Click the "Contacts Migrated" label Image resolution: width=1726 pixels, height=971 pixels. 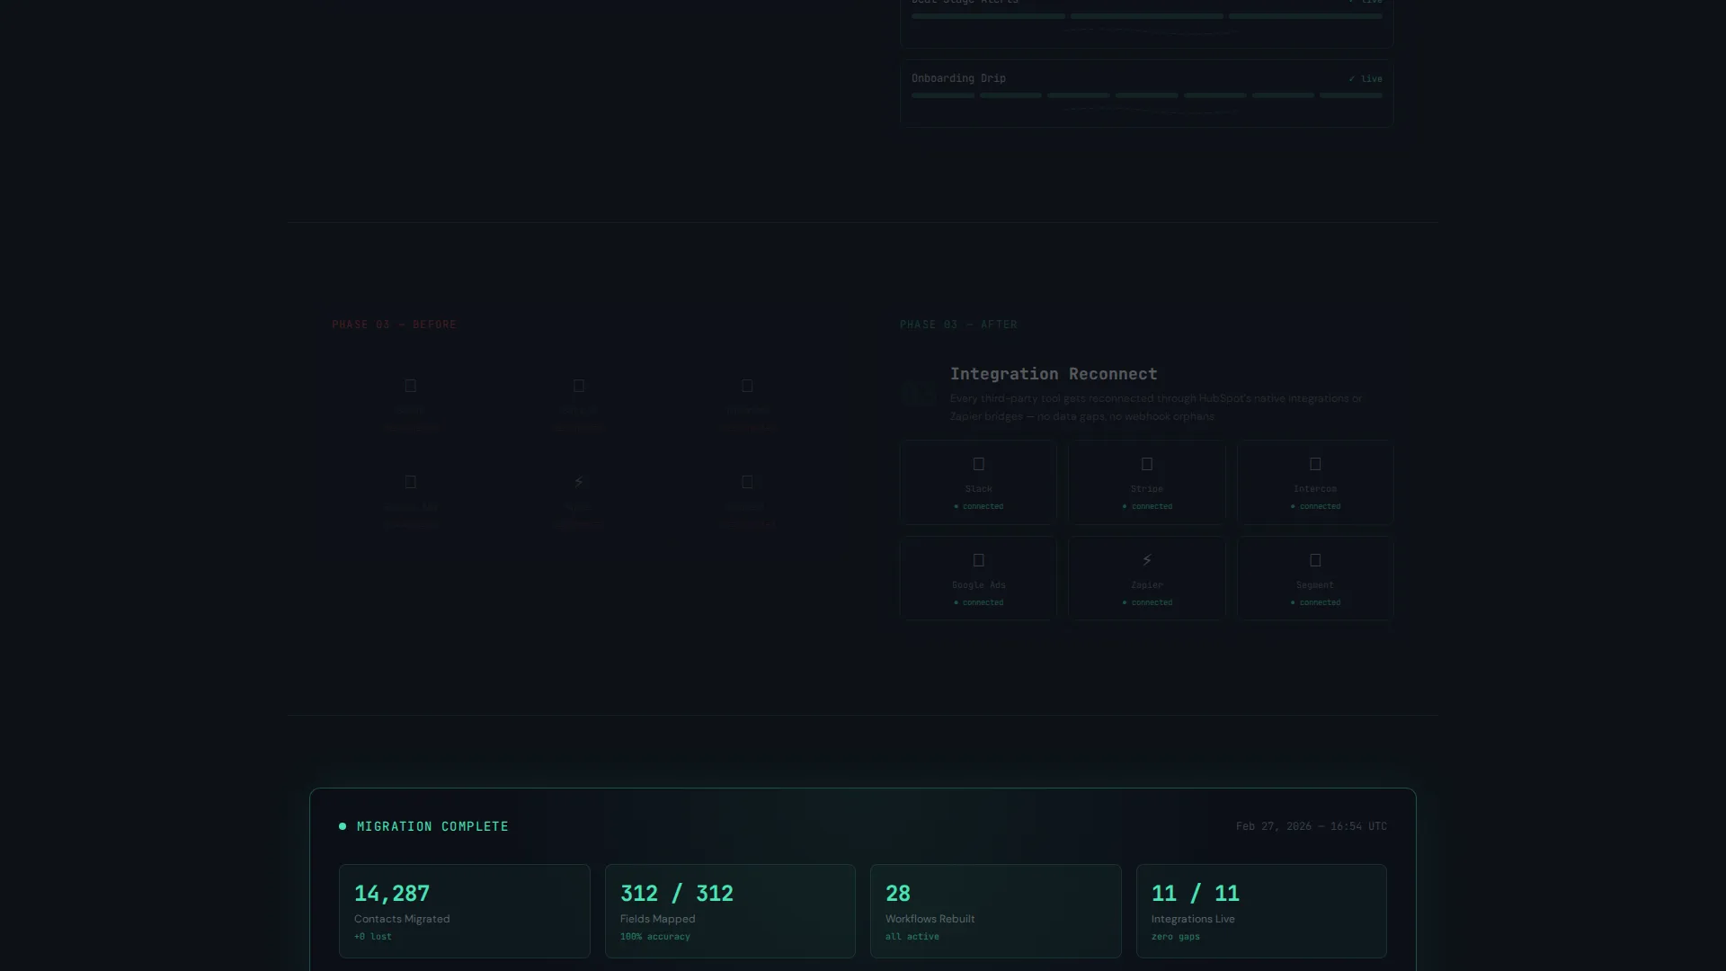point(402,919)
